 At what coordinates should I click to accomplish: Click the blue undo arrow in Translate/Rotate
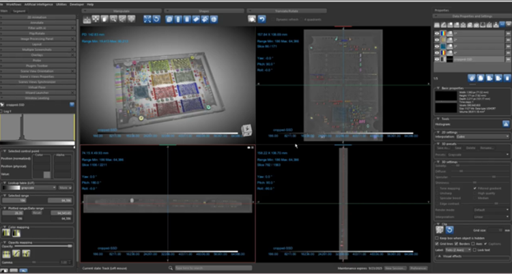pyautogui.click(x=261, y=19)
